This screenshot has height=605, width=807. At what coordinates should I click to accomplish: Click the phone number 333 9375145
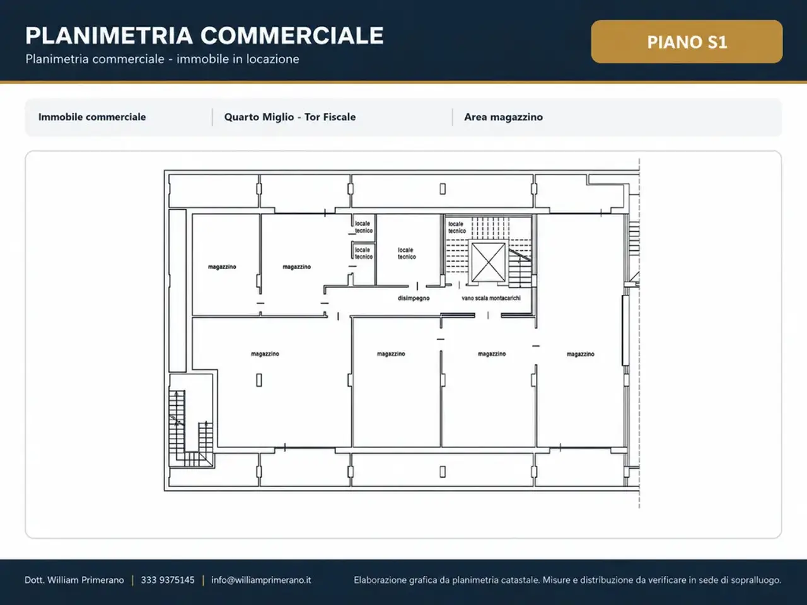168,580
